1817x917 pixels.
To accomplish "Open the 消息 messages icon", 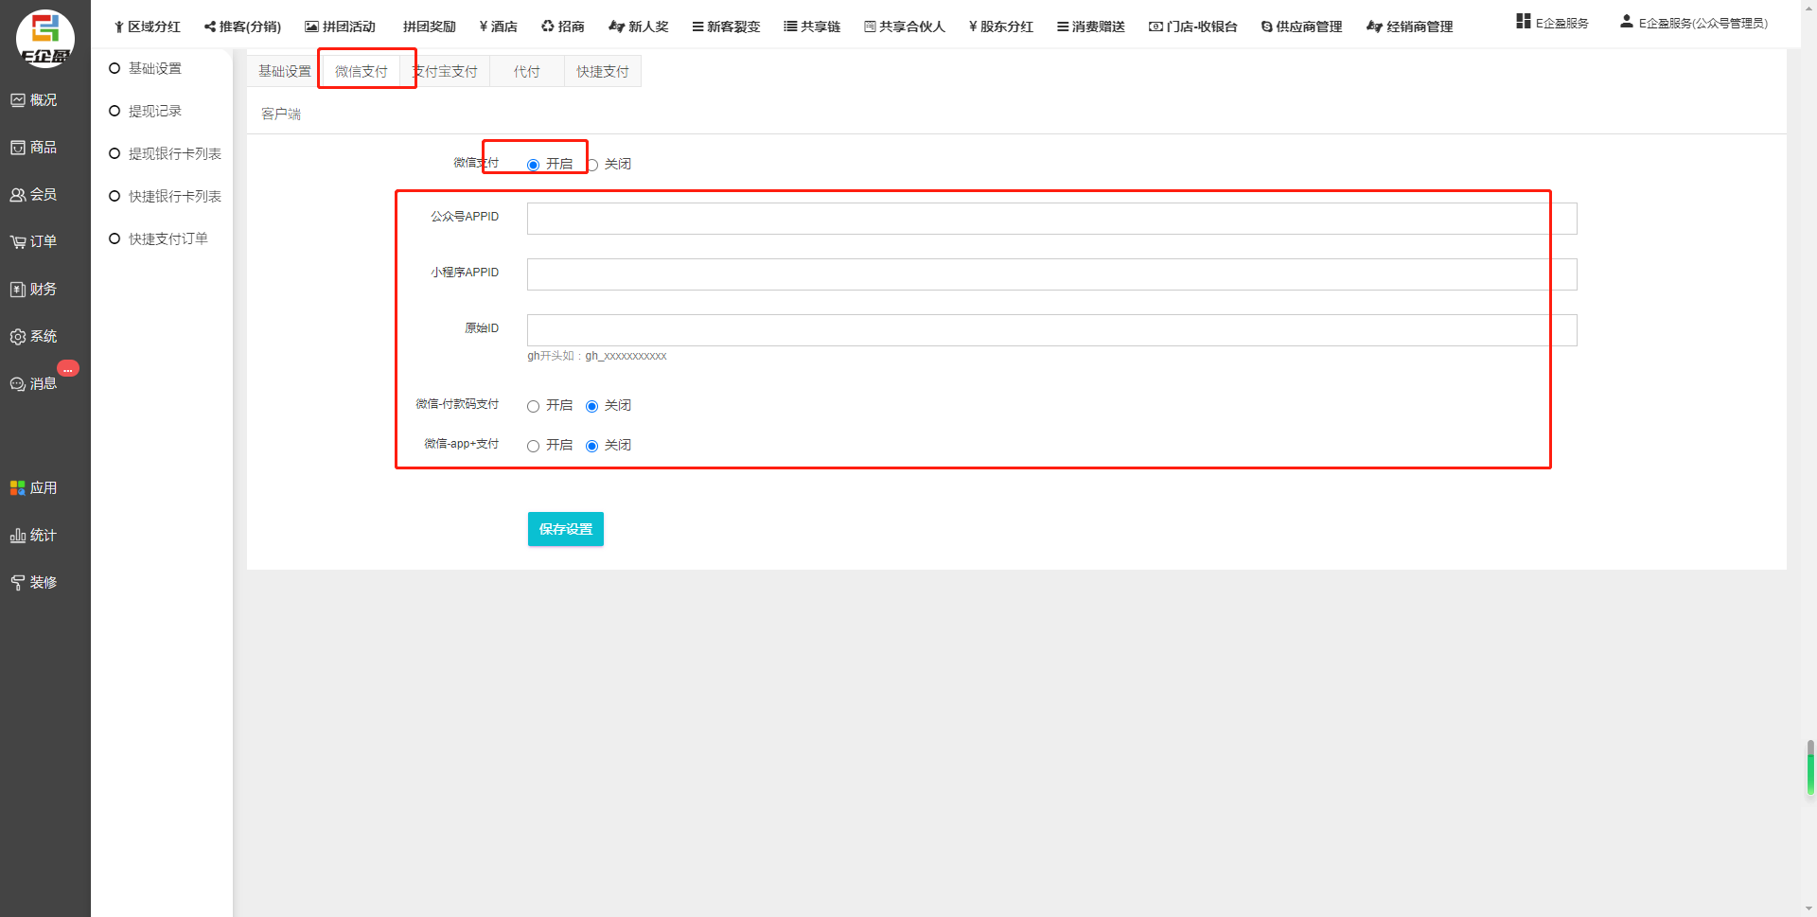I will [18, 384].
